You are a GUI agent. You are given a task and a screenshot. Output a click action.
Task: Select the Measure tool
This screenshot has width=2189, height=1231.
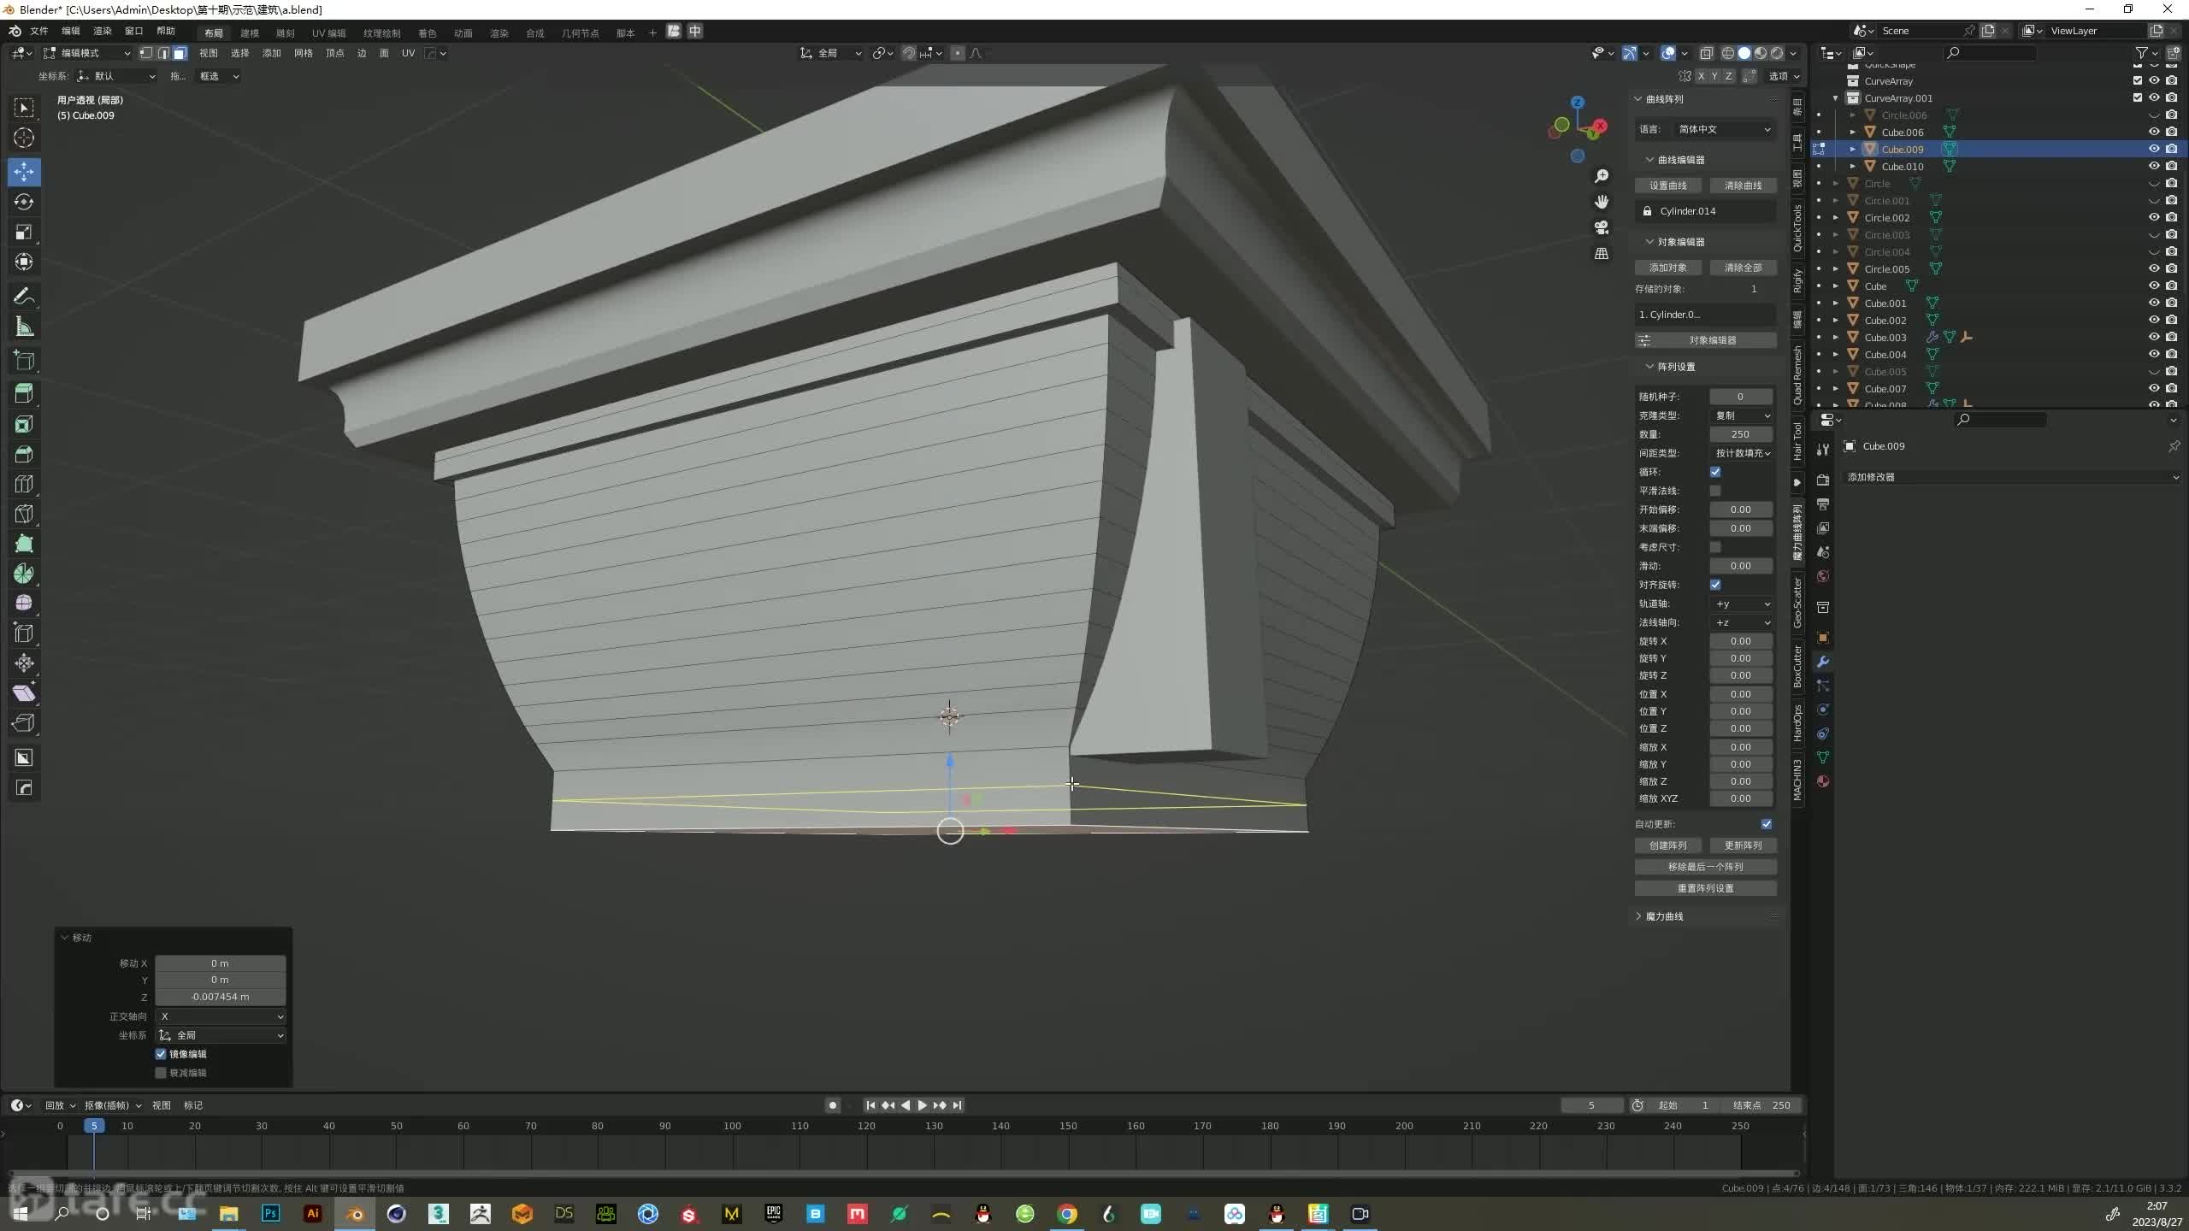click(x=24, y=327)
